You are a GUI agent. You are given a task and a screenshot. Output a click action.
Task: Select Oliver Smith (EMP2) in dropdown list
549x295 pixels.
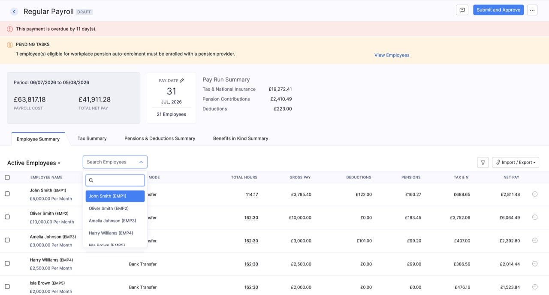[x=115, y=209]
